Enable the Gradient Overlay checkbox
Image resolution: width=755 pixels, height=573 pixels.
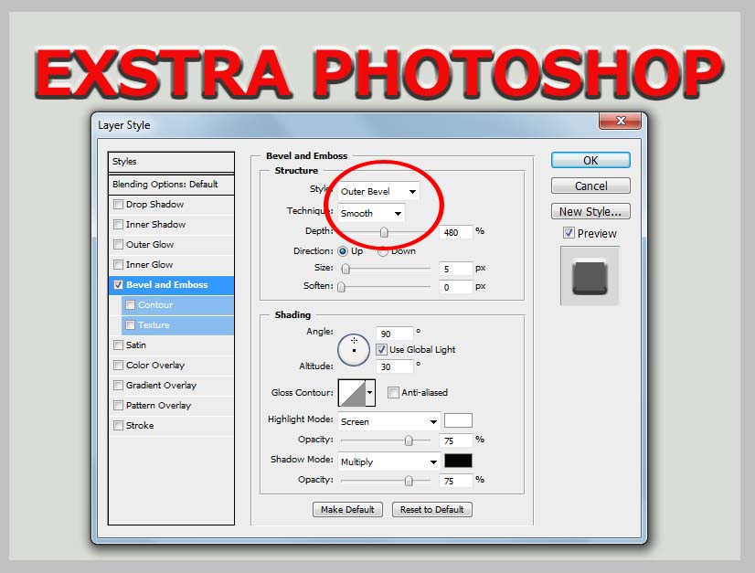118,386
